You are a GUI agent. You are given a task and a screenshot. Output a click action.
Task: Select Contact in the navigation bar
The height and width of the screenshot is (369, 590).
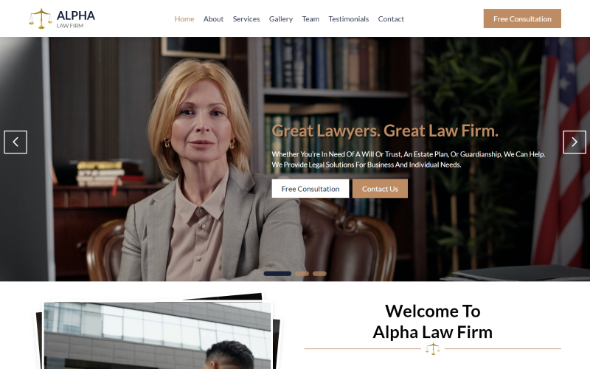coord(391,19)
